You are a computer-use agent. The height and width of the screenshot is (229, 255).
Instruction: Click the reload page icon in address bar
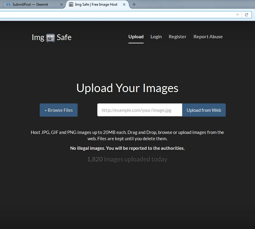[247, 15]
